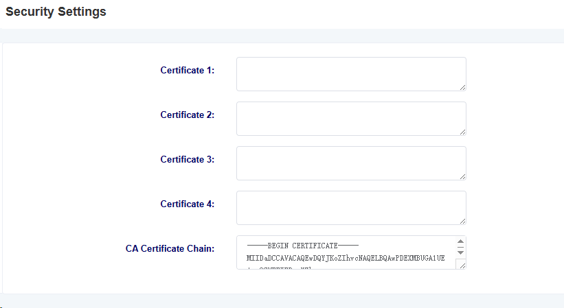564x308 pixels.
Task: Click the "Certificate 1:" label
Action: [x=187, y=71]
